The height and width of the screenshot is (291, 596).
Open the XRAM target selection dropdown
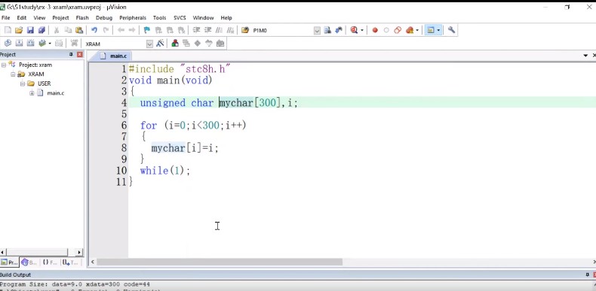(x=149, y=44)
